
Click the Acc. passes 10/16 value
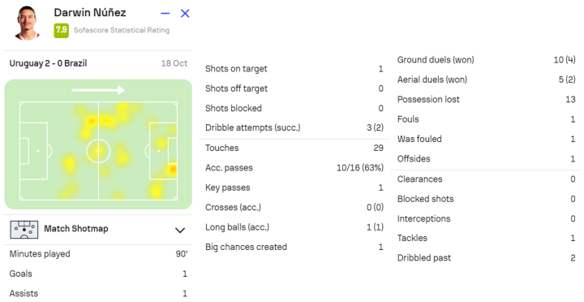(360, 168)
